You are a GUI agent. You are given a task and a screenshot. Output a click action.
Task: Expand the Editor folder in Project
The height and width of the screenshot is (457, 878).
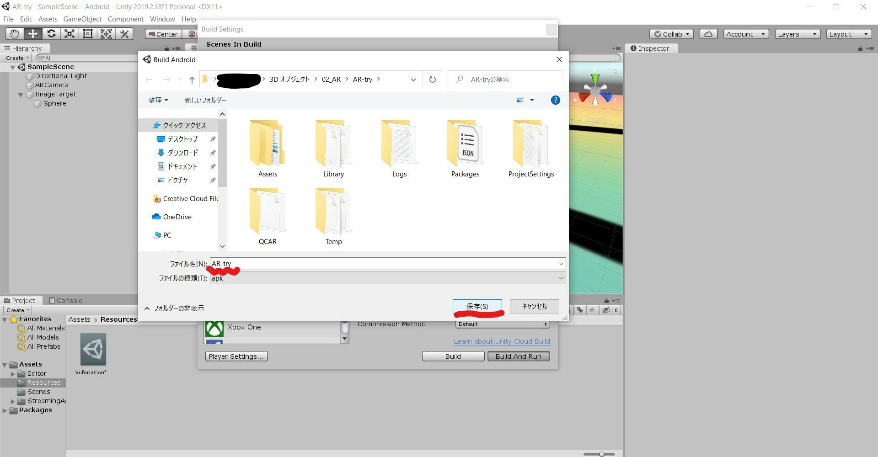tap(13, 374)
